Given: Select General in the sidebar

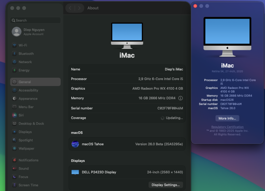Looking at the screenshot, I should click(35, 82).
